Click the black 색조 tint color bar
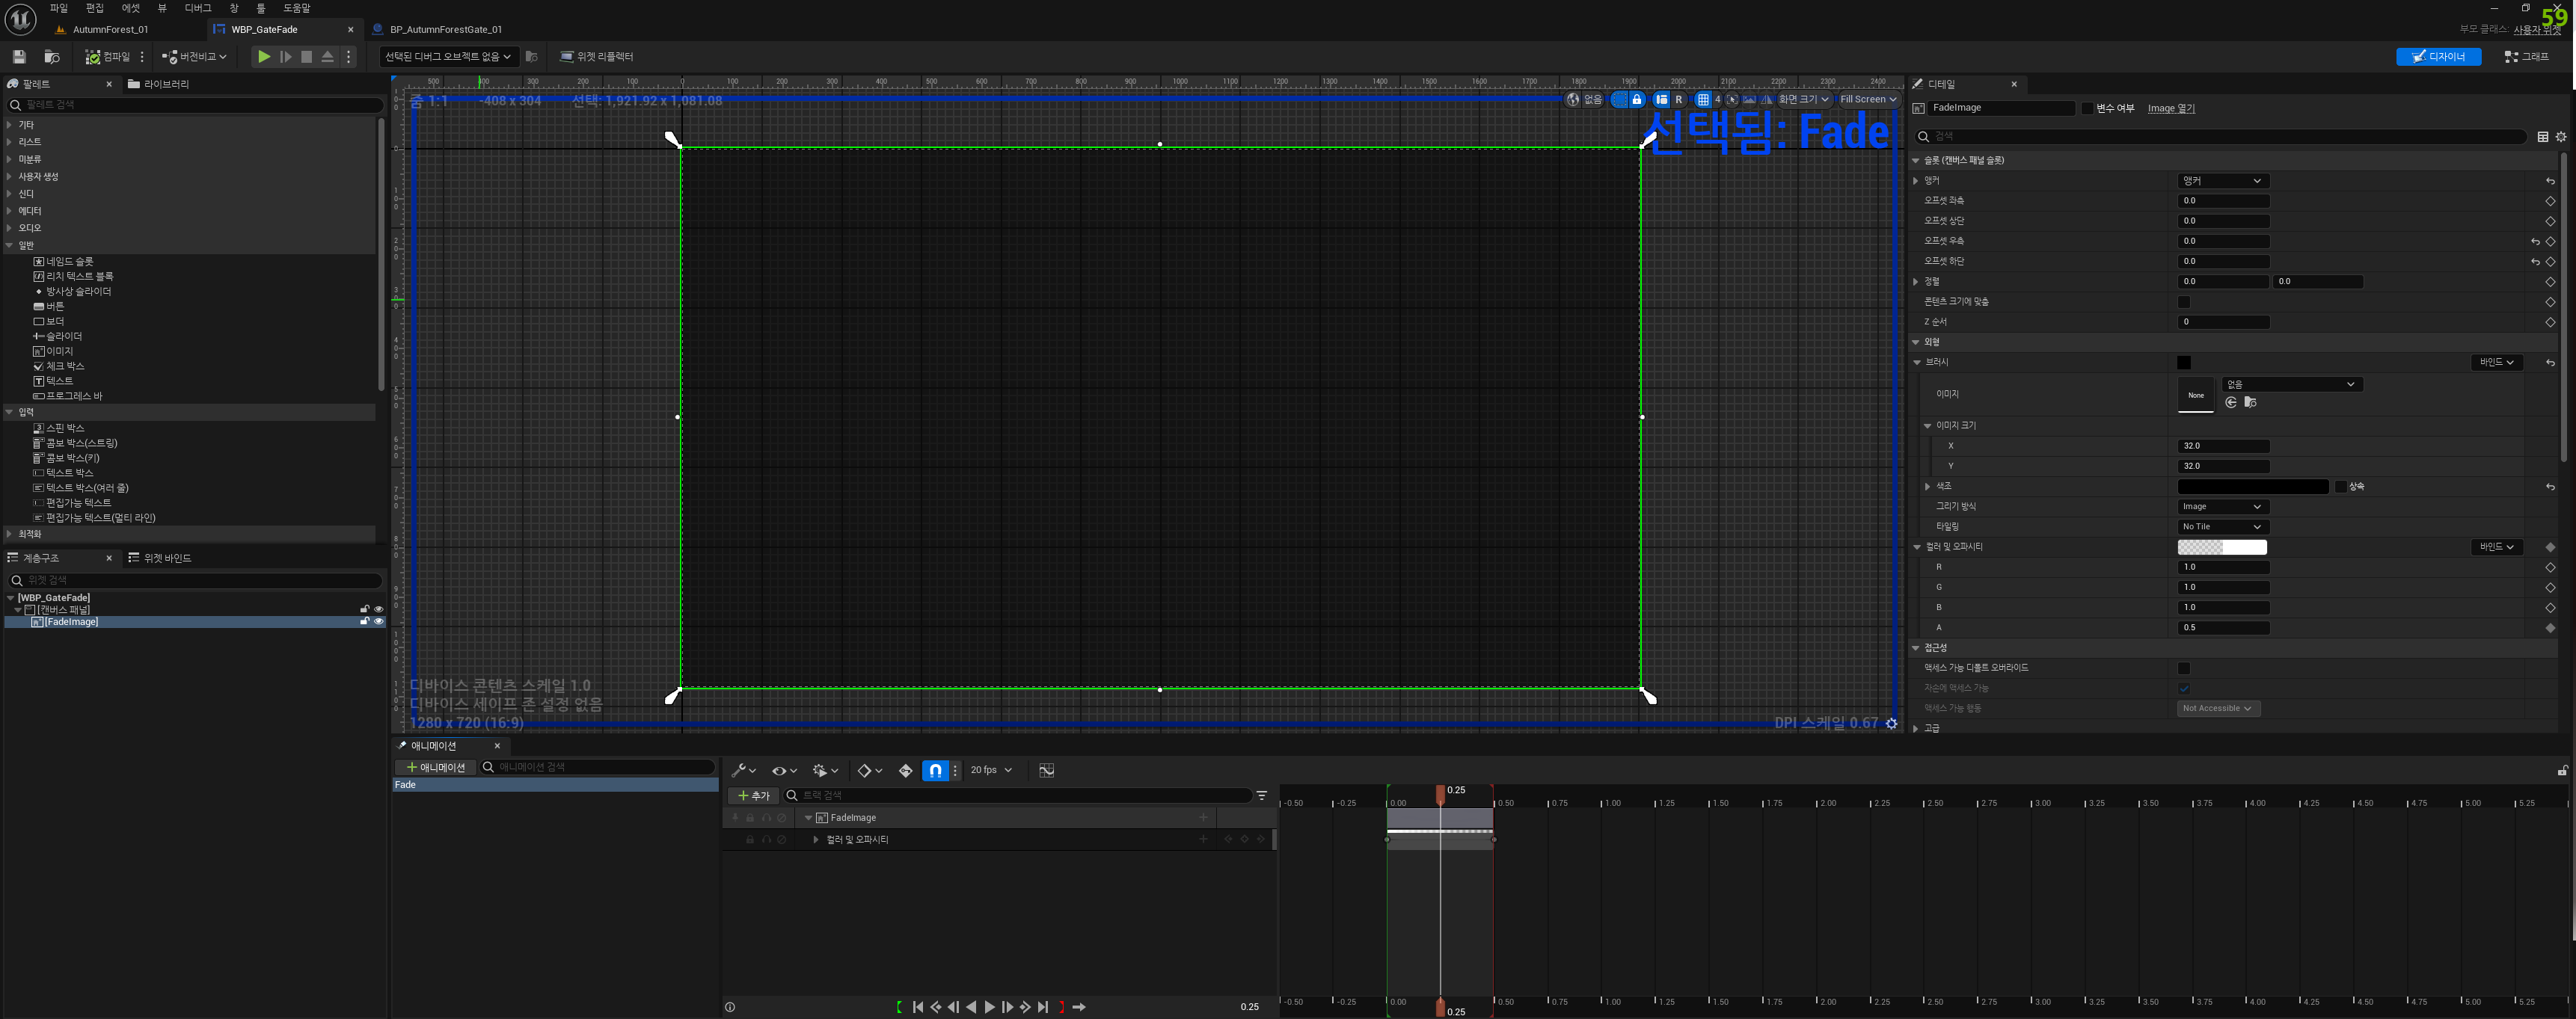Screen dimensions: 2576x1019 2253,487
